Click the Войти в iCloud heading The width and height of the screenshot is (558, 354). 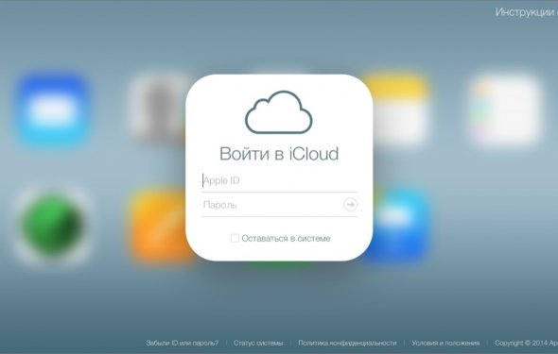279,154
